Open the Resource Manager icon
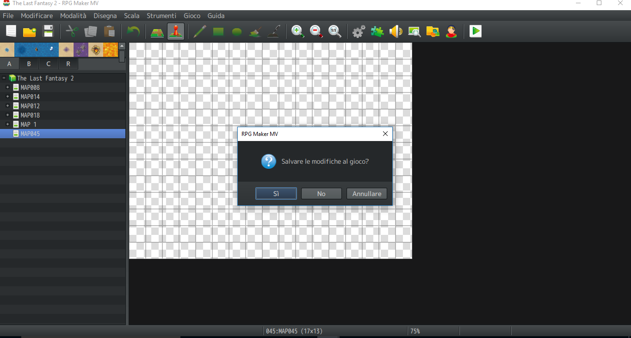The height and width of the screenshot is (338, 631). 433,31
